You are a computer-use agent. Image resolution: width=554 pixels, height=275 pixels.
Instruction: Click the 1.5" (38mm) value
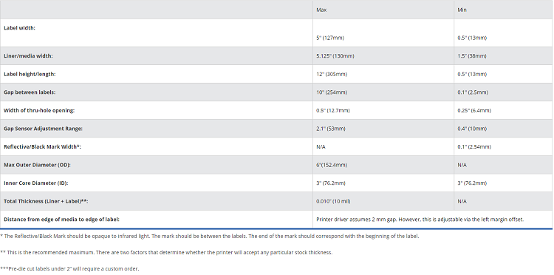coord(472,56)
